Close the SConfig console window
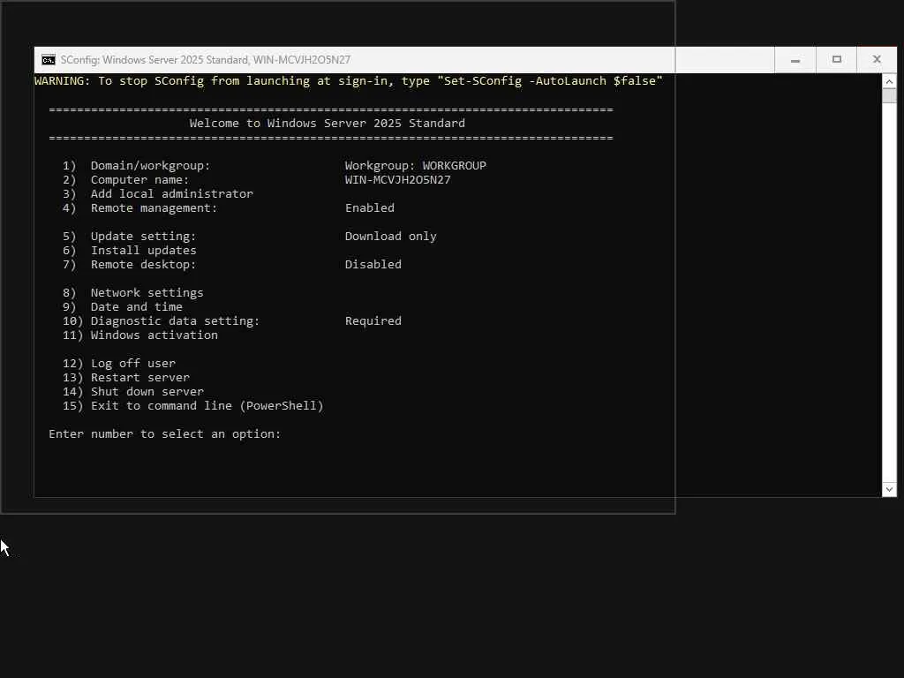Screen dimensions: 904x678 [x=877, y=60]
